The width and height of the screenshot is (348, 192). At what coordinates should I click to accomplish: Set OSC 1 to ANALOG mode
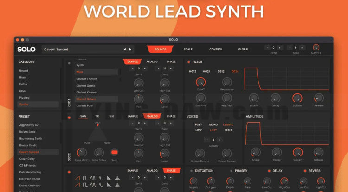[x=152, y=62]
